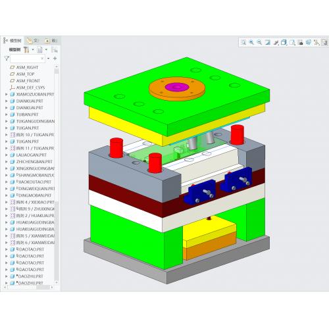Click the model tree search field

(28, 59)
